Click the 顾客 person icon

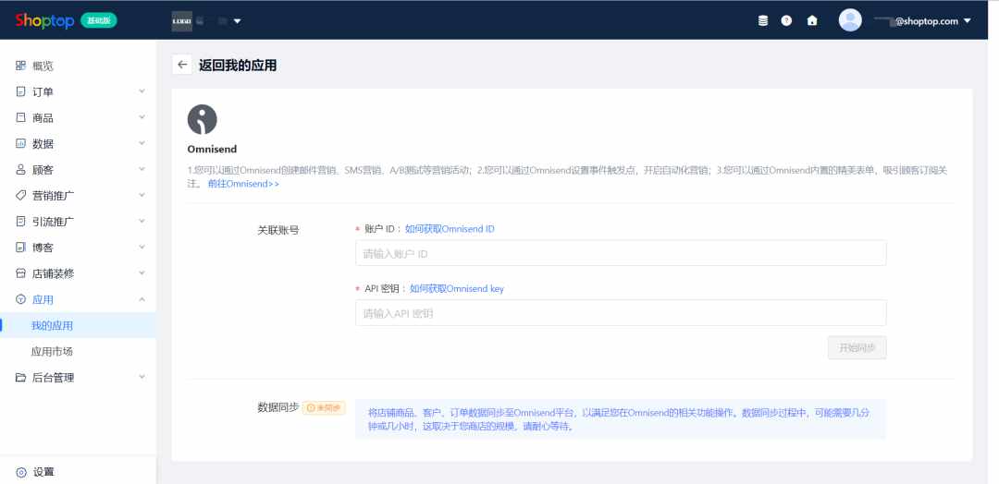click(x=21, y=170)
